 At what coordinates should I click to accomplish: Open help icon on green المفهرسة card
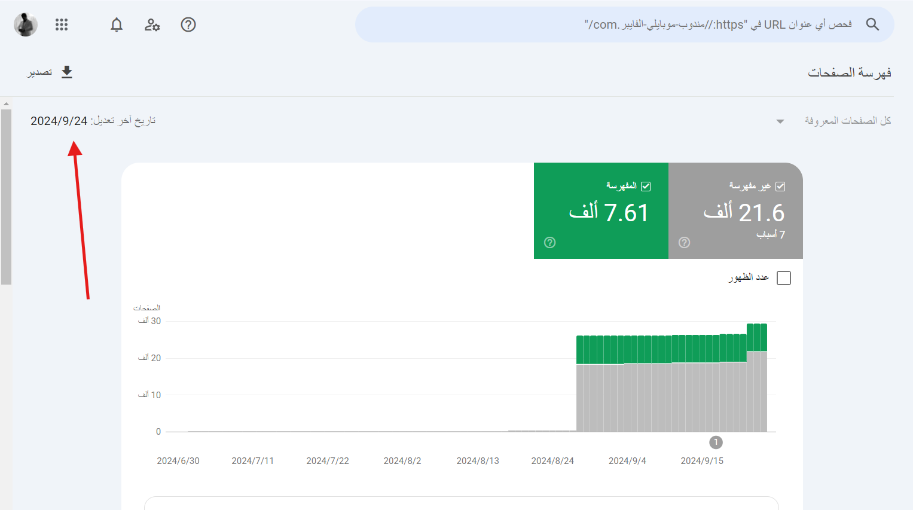point(550,242)
